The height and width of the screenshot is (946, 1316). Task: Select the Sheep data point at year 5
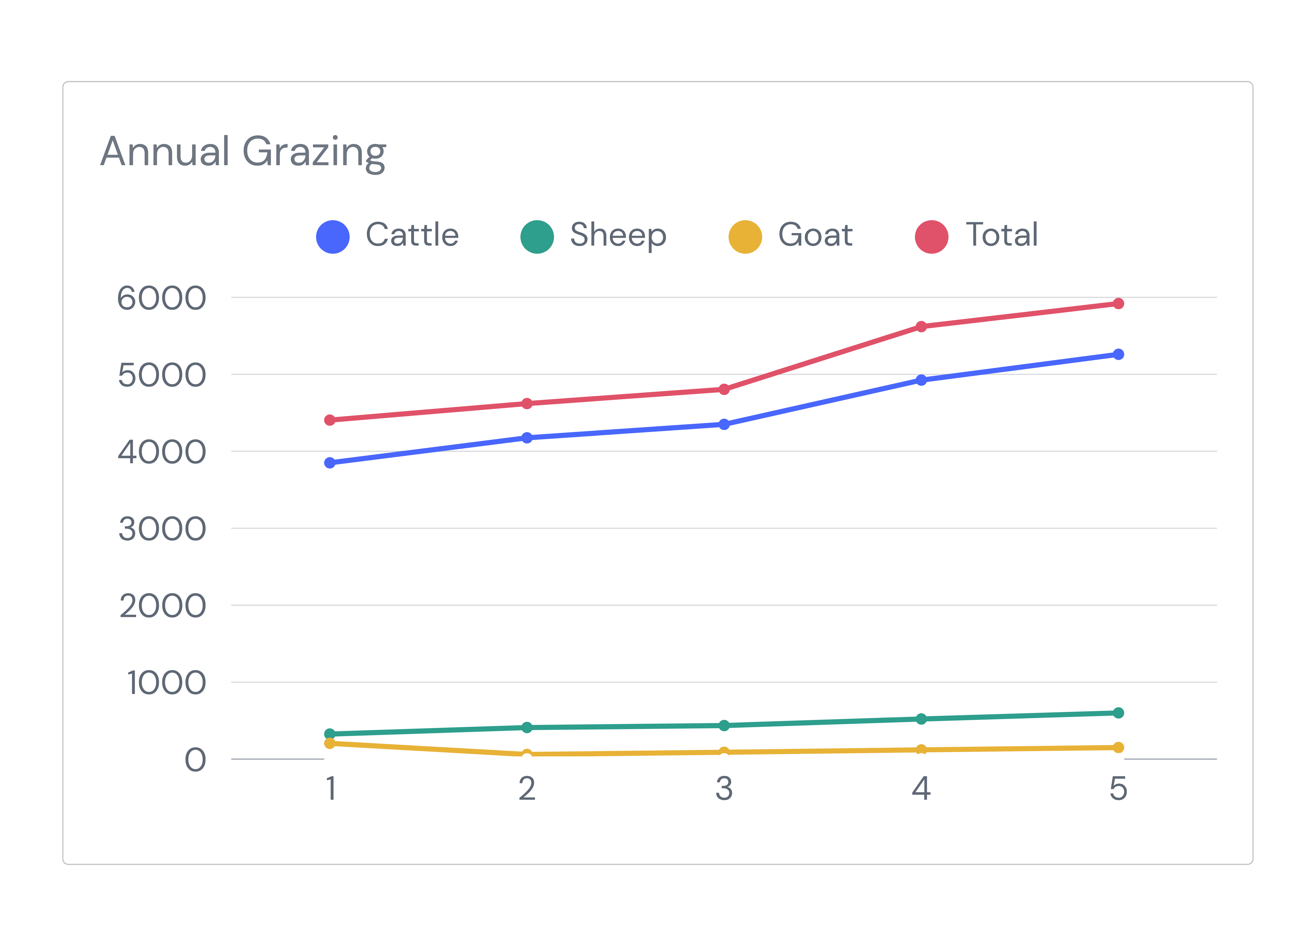click(1118, 712)
